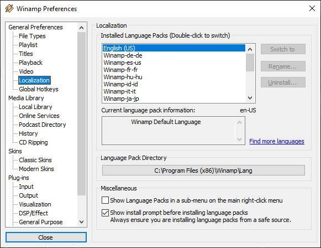Click tree scrollbar up arrow

click(81, 28)
